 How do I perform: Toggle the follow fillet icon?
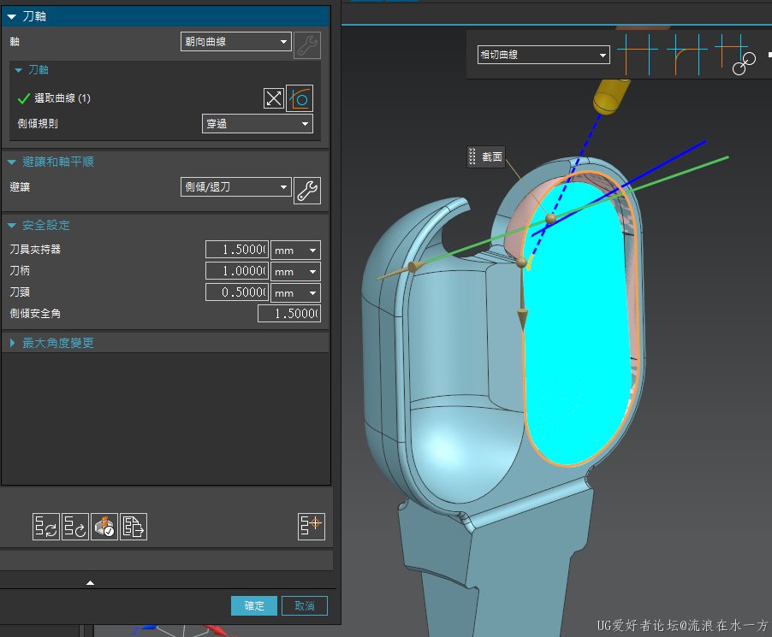click(686, 55)
